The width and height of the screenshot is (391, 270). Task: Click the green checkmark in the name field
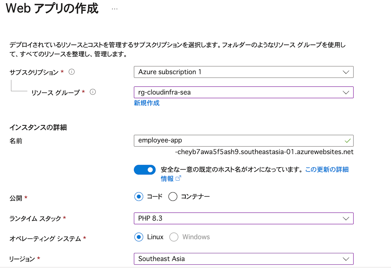[x=347, y=141]
